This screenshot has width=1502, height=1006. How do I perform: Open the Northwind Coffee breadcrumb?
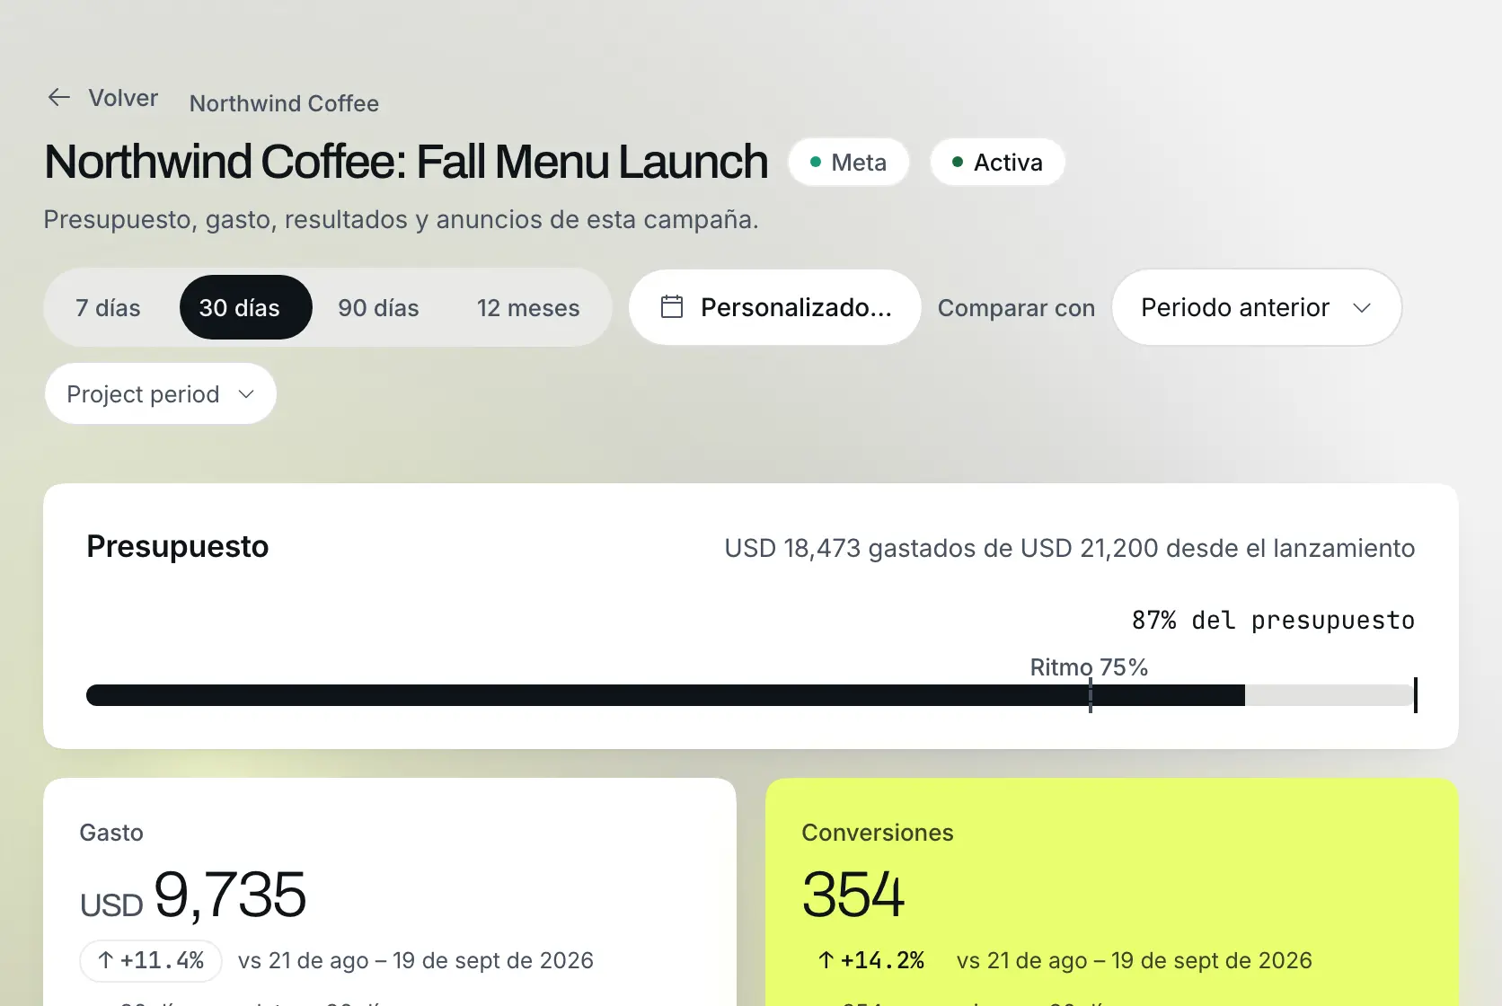click(x=284, y=103)
